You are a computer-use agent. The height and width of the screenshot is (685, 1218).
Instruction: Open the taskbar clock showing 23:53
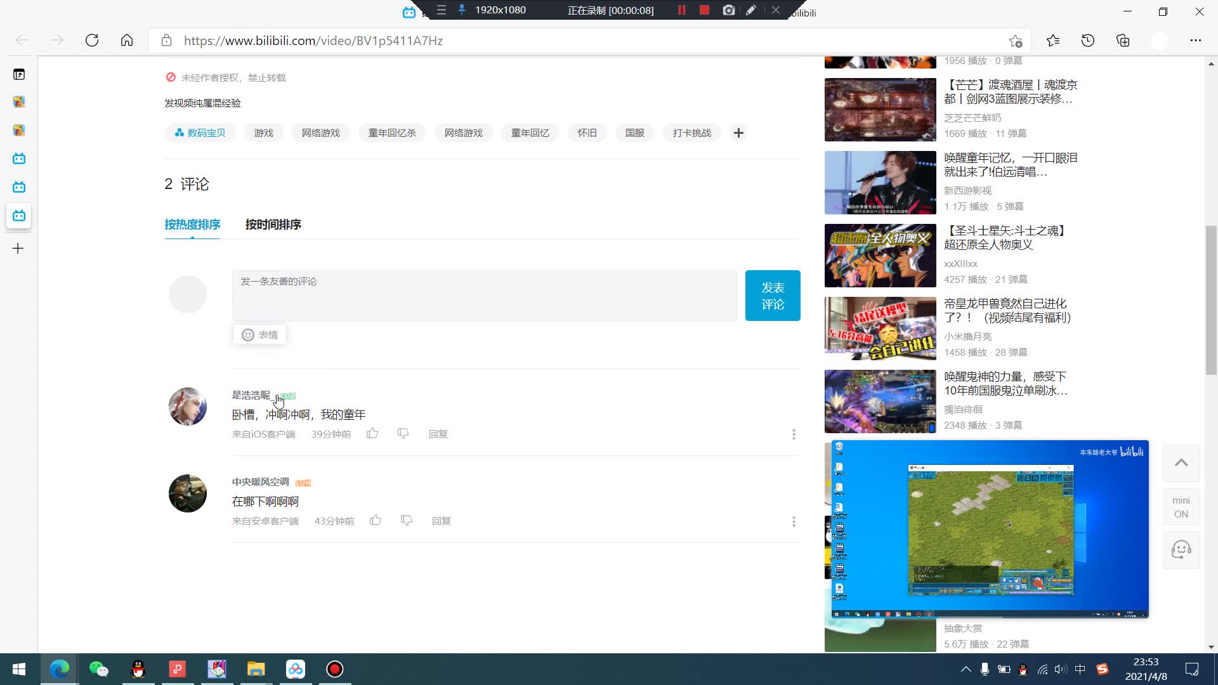(x=1146, y=669)
